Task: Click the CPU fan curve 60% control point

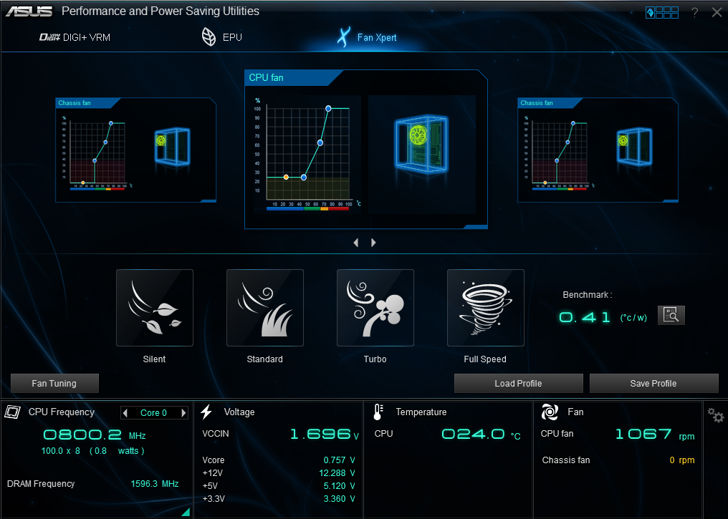Action: click(x=320, y=143)
